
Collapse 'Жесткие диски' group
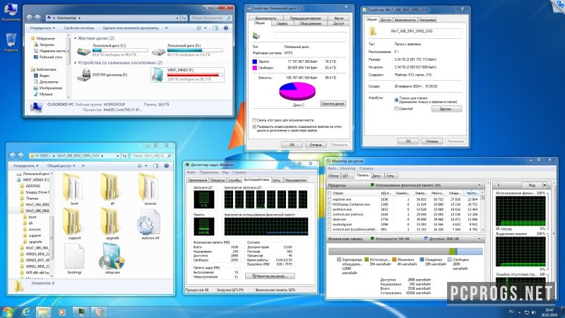coord(76,38)
